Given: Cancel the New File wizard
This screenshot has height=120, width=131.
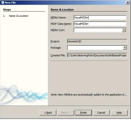Looking at the screenshot, I should pos(101,113).
